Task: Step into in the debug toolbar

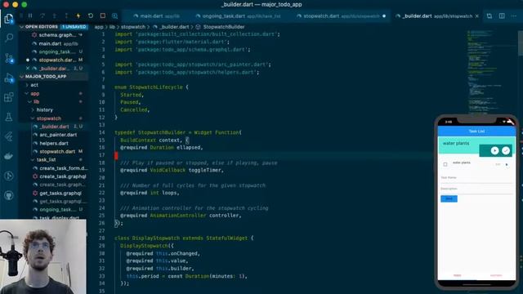Action: click(x=55, y=16)
